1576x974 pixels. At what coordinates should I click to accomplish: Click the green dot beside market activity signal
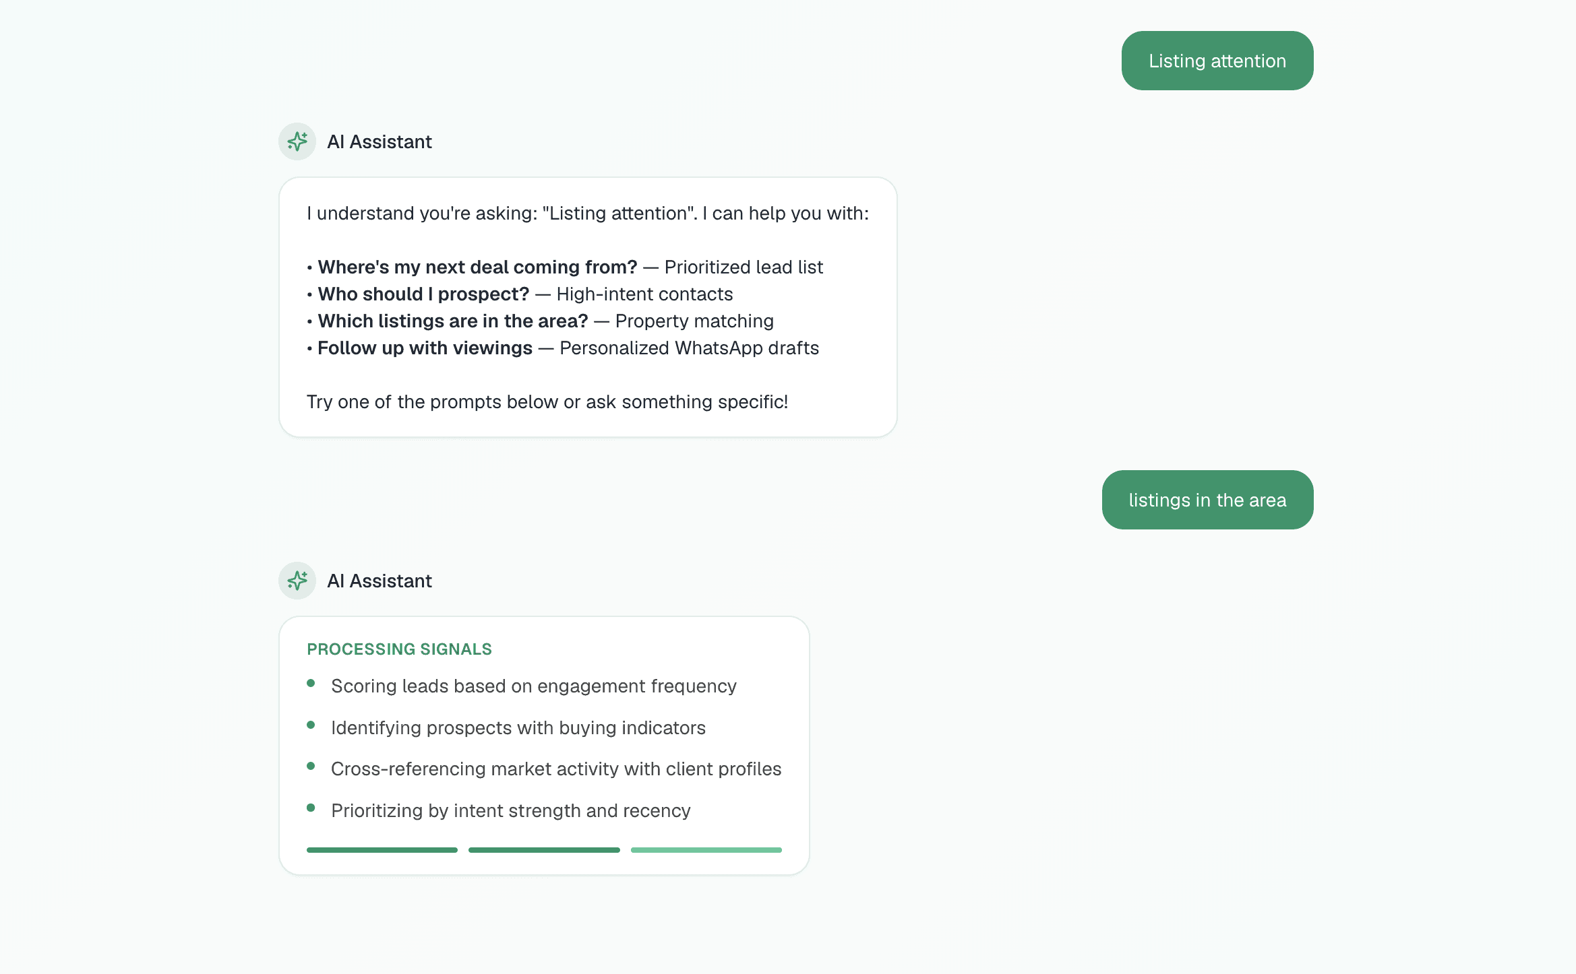tap(311, 764)
